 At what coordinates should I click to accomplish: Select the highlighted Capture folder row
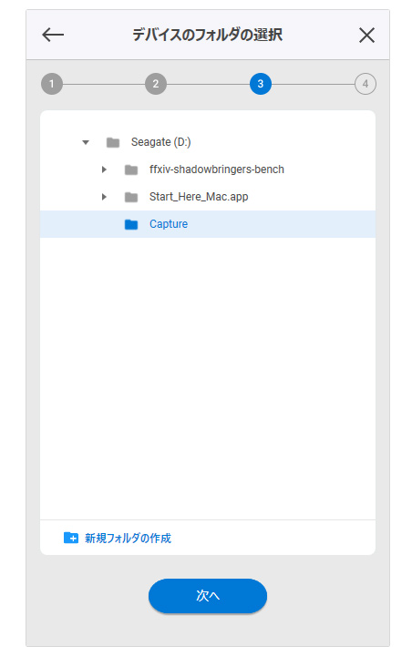(x=208, y=224)
